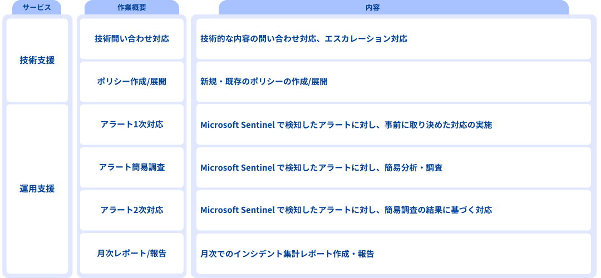Click 'Microsoft Sentinel' text in アラート2次対応 row
601x278 pixels.
pyautogui.click(x=238, y=210)
